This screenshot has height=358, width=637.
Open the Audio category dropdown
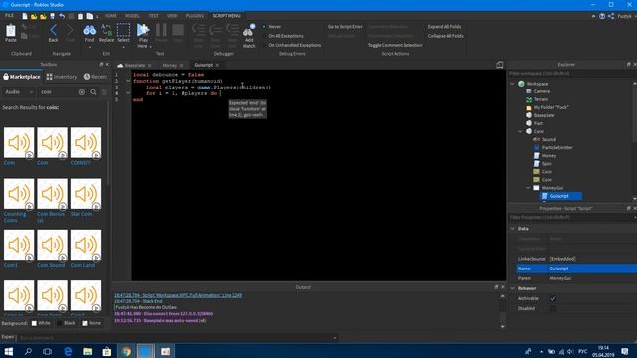click(x=19, y=92)
